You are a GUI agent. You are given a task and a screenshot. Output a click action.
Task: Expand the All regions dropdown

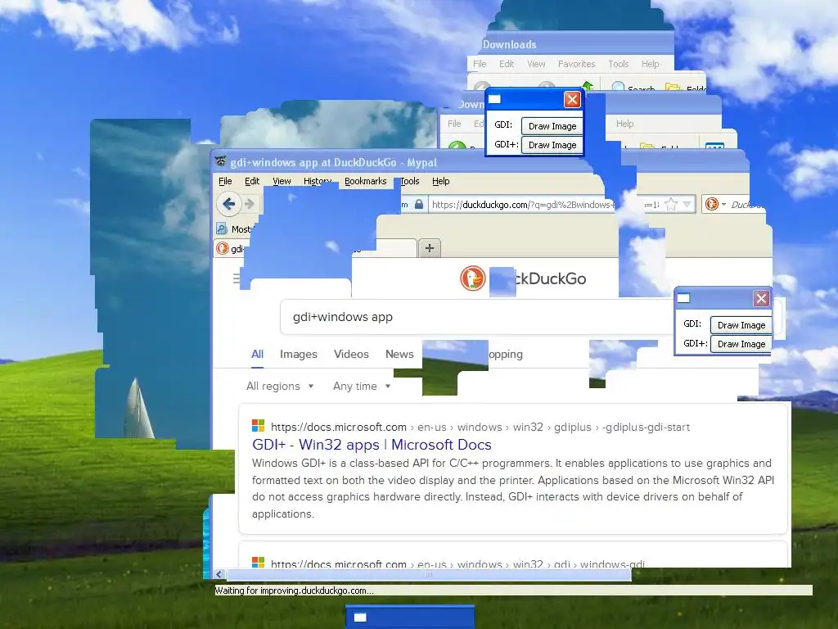pyautogui.click(x=280, y=387)
